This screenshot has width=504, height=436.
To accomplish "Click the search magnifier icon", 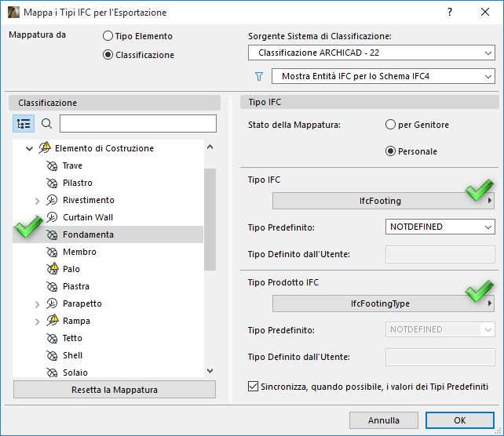I will pos(46,124).
